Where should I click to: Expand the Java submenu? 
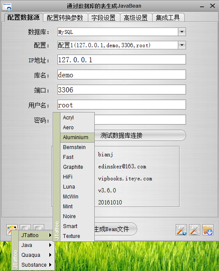[36, 245]
